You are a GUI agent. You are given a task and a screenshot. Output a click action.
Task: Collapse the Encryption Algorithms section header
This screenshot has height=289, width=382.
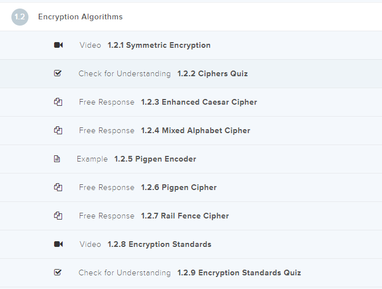tap(80, 17)
